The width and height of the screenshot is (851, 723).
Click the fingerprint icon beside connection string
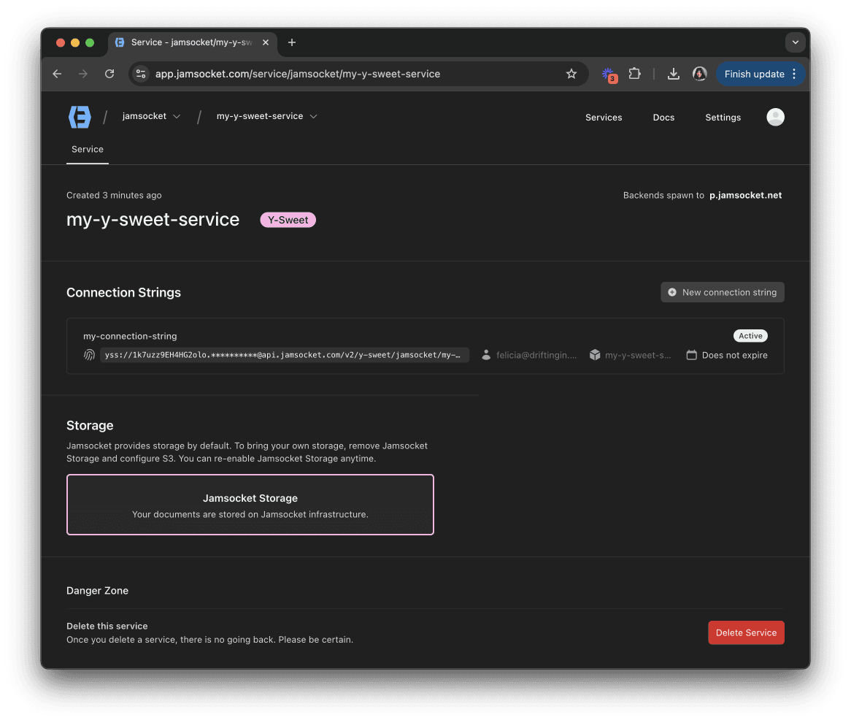[x=89, y=355]
